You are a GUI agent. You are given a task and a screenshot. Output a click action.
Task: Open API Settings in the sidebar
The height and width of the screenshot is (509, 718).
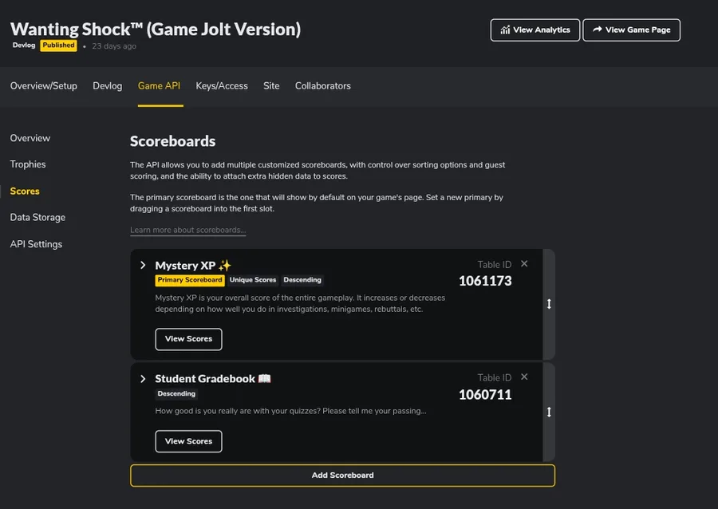pyautogui.click(x=36, y=245)
